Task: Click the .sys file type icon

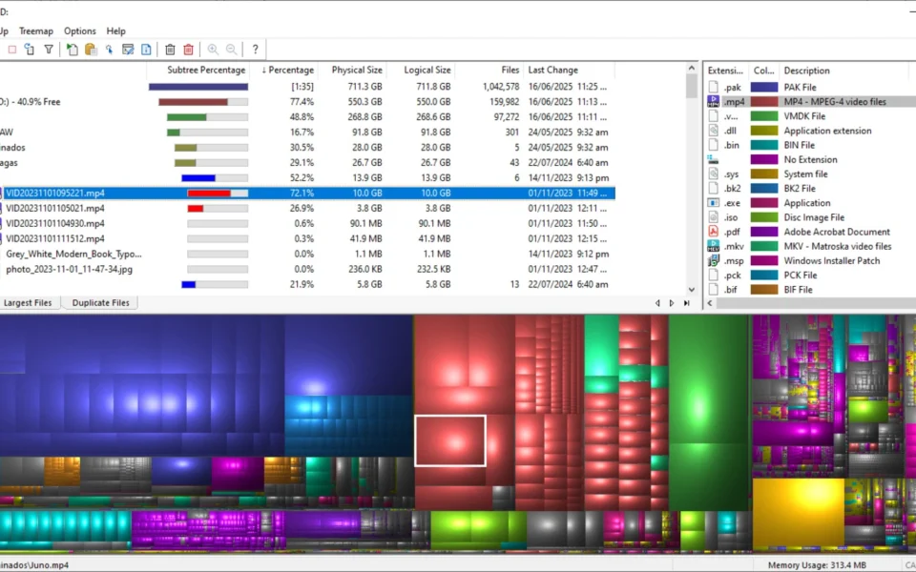Action: tap(713, 174)
